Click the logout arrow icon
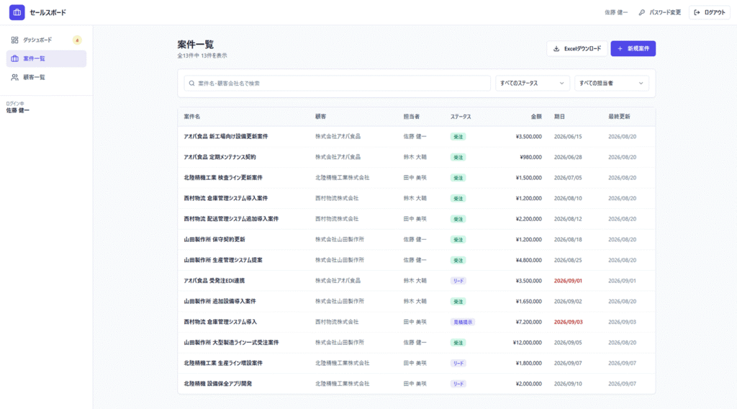 [x=697, y=12]
